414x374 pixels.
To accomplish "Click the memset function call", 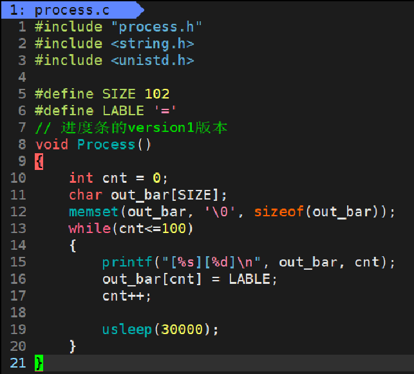I will point(93,212).
